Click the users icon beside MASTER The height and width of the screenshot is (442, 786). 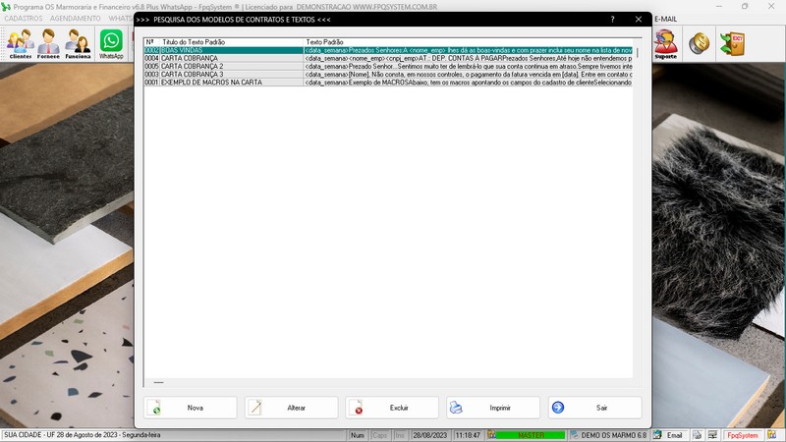[492, 435]
